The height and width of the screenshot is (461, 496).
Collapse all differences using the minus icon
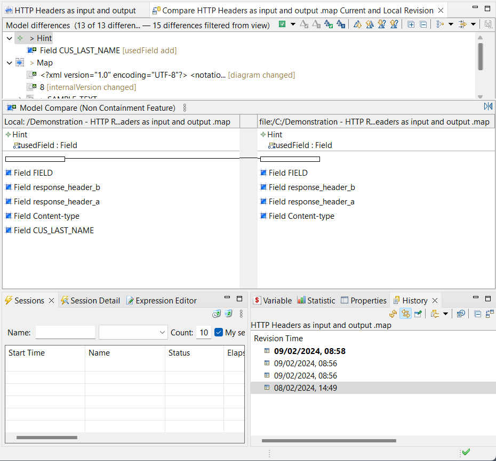423,24
